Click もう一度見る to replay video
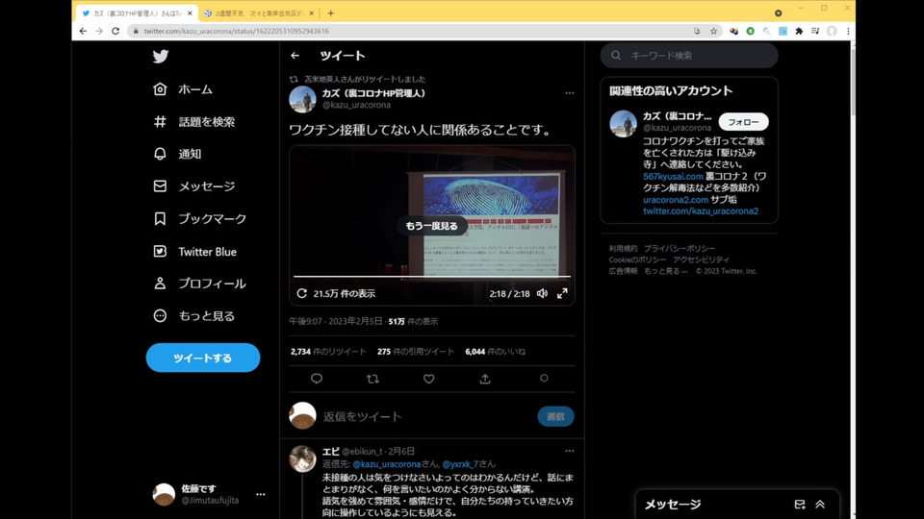This screenshot has width=924, height=519. click(x=431, y=226)
